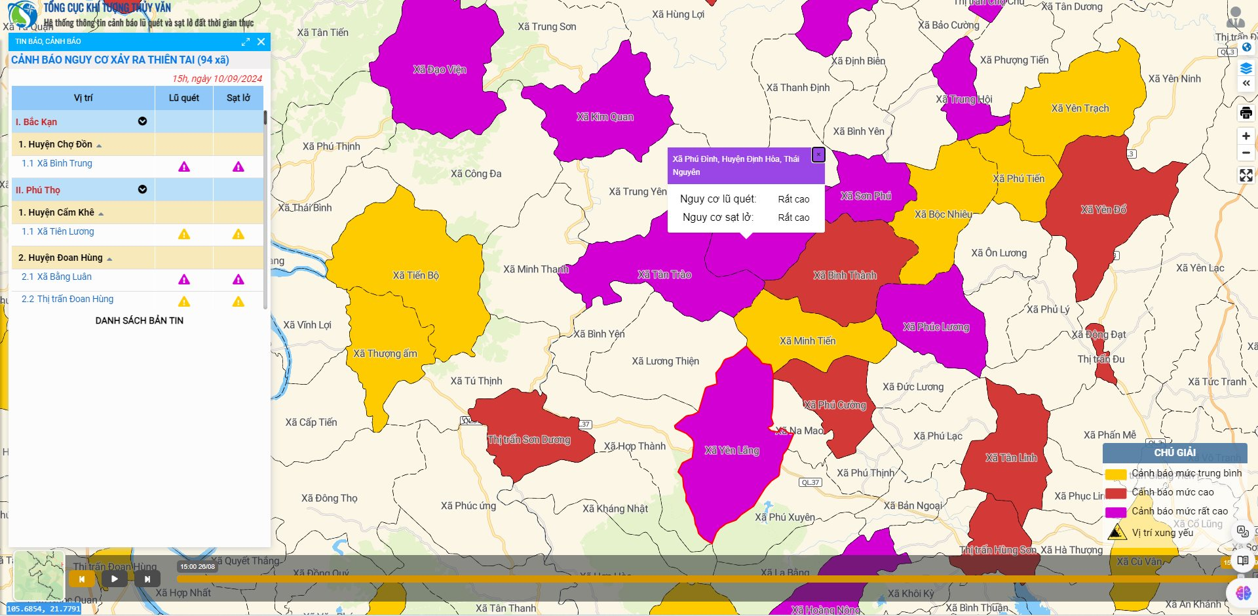Switch map to fullscreen view
Image resolution: width=1258 pixels, height=616 pixels.
point(1246,175)
